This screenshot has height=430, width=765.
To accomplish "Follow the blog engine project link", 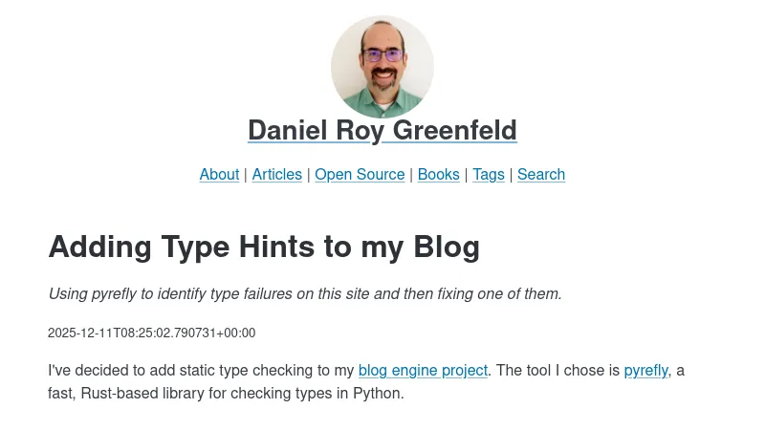I will click(423, 370).
